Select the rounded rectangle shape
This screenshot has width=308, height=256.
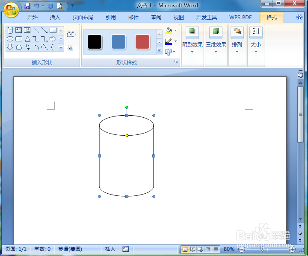[x=19, y=39]
